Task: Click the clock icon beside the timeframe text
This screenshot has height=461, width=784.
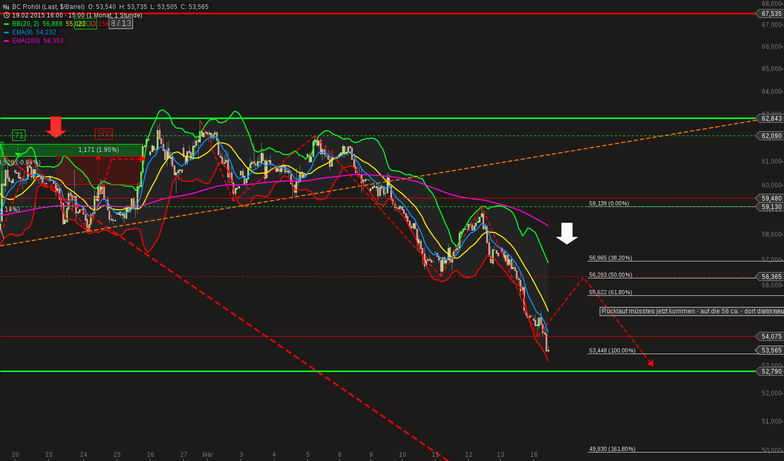Action: point(5,15)
